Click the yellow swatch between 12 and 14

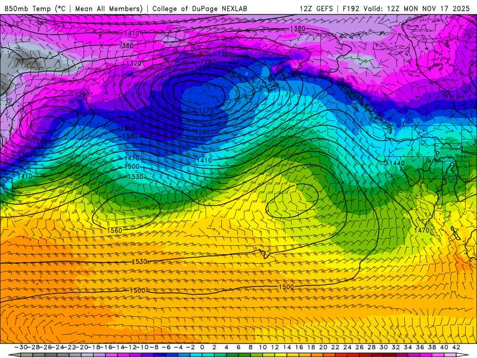point(281,355)
